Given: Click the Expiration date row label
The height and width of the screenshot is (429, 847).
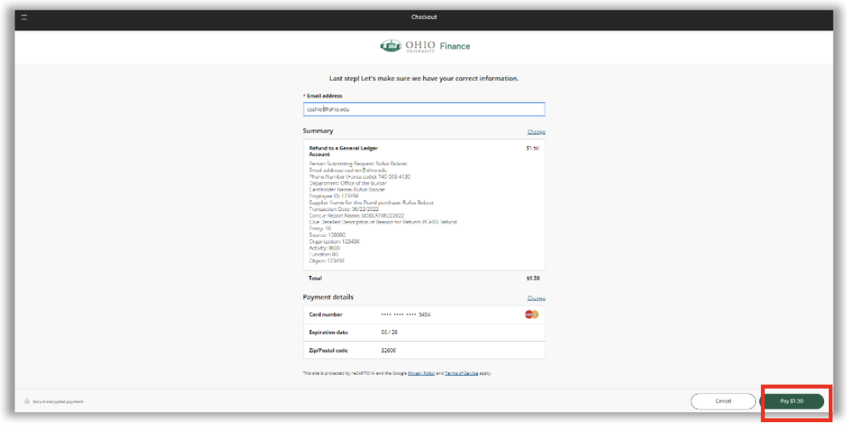Looking at the screenshot, I should 329,332.
